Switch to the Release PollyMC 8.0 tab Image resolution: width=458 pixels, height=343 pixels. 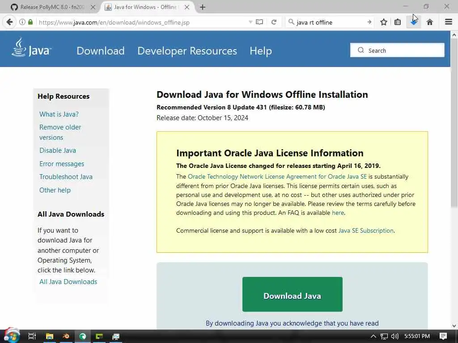(51, 7)
